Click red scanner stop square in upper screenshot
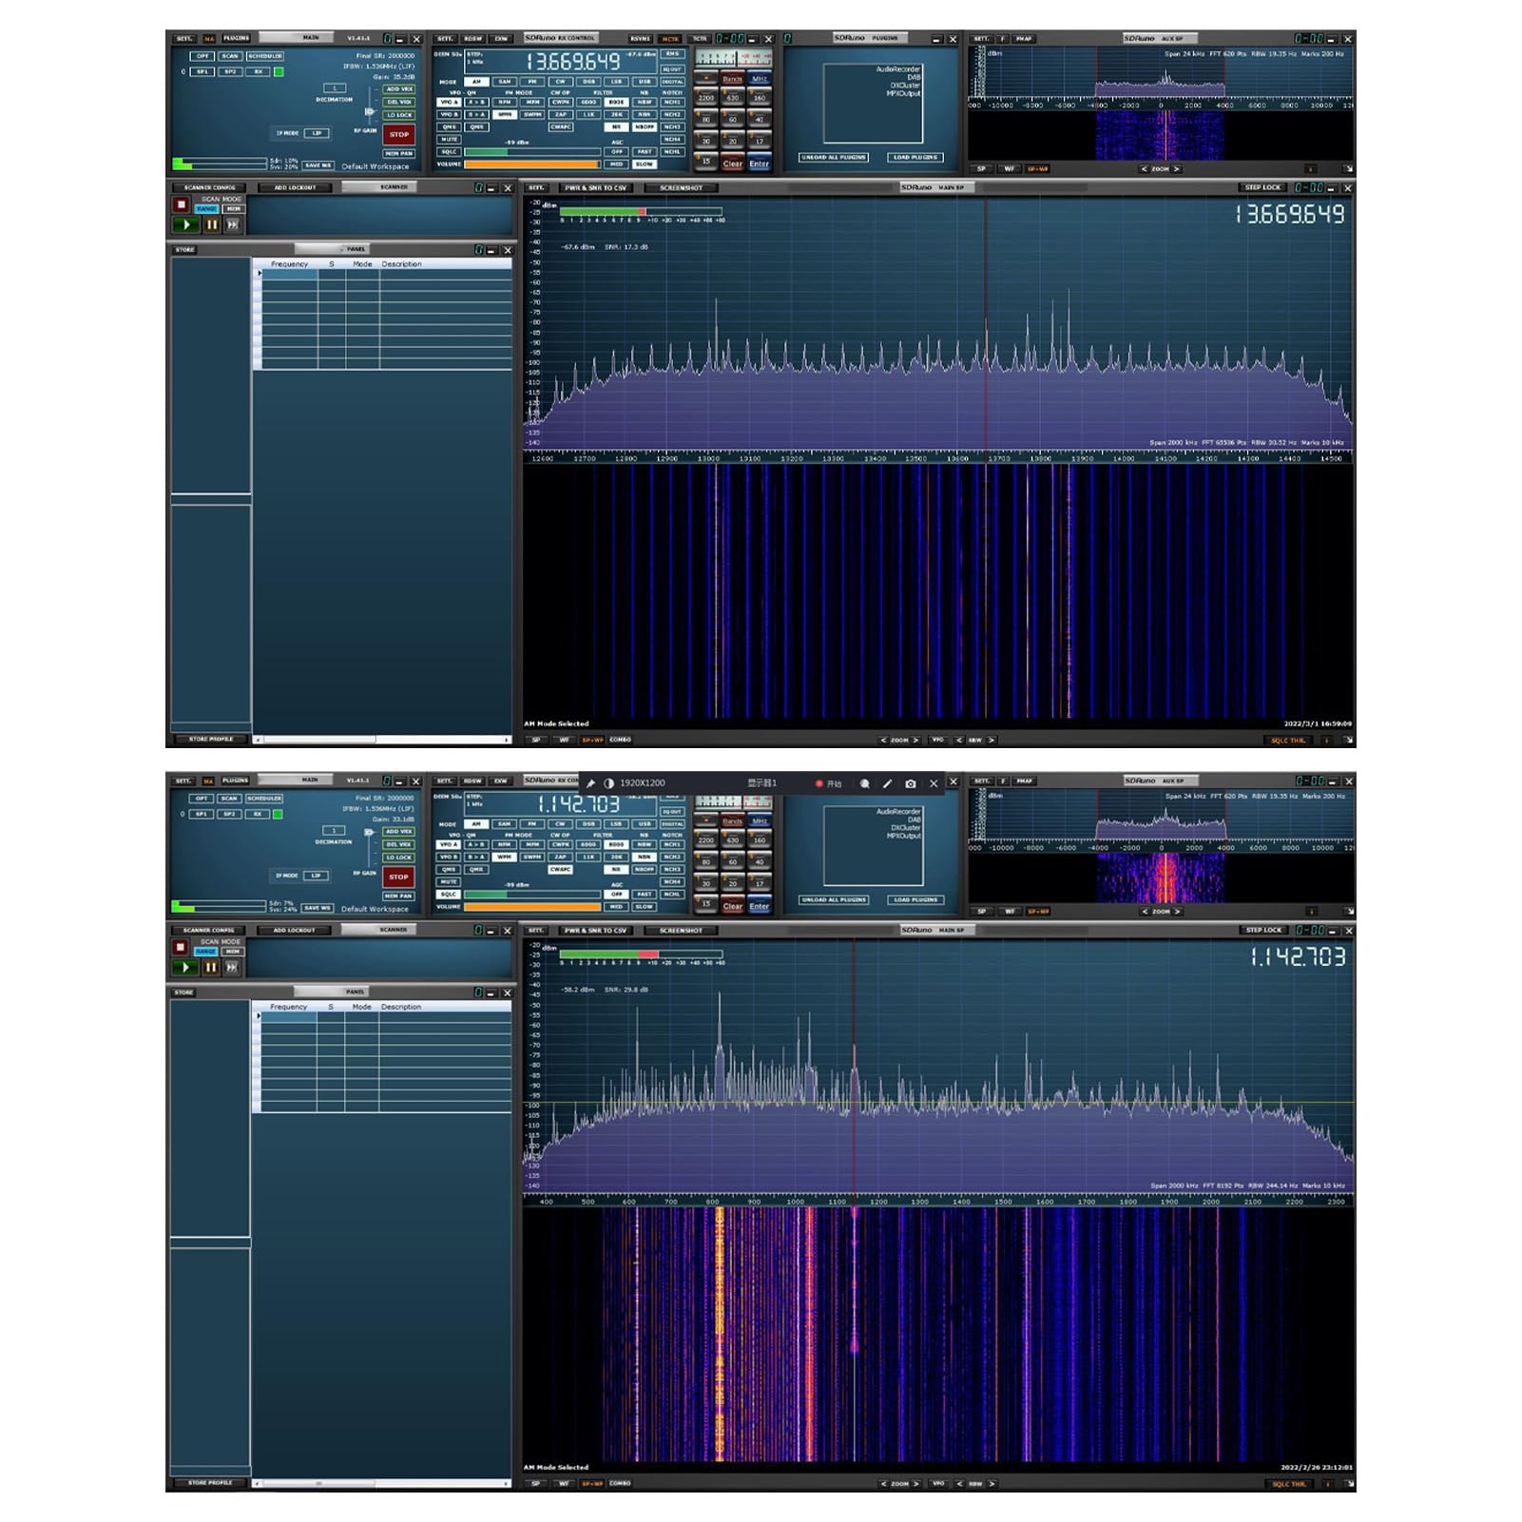The height and width of the screenshot is (1522, 1522). click(x=181, y=204)
